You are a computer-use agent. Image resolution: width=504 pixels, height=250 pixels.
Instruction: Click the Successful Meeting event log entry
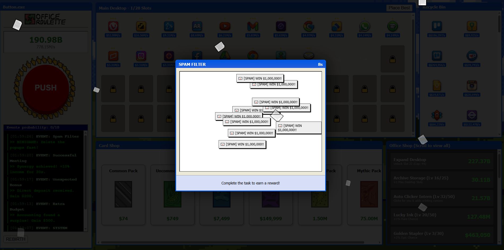44,163
